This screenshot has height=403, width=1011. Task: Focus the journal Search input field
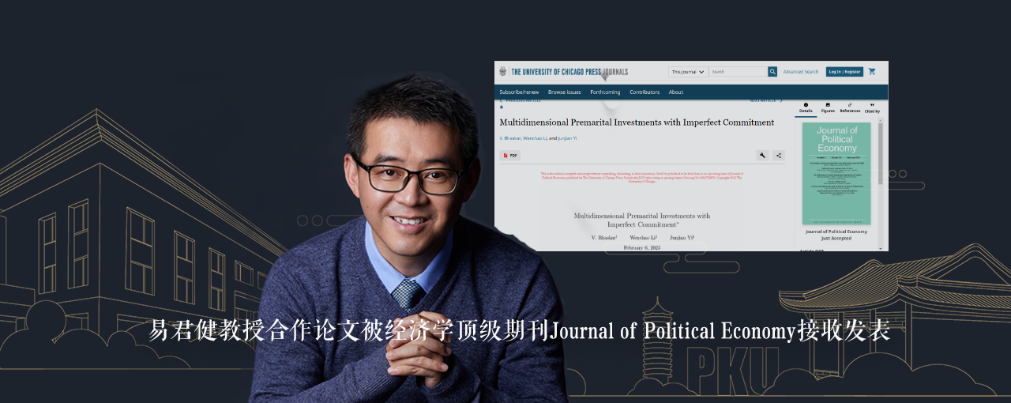pyautogui.click(x=738, y=72)
